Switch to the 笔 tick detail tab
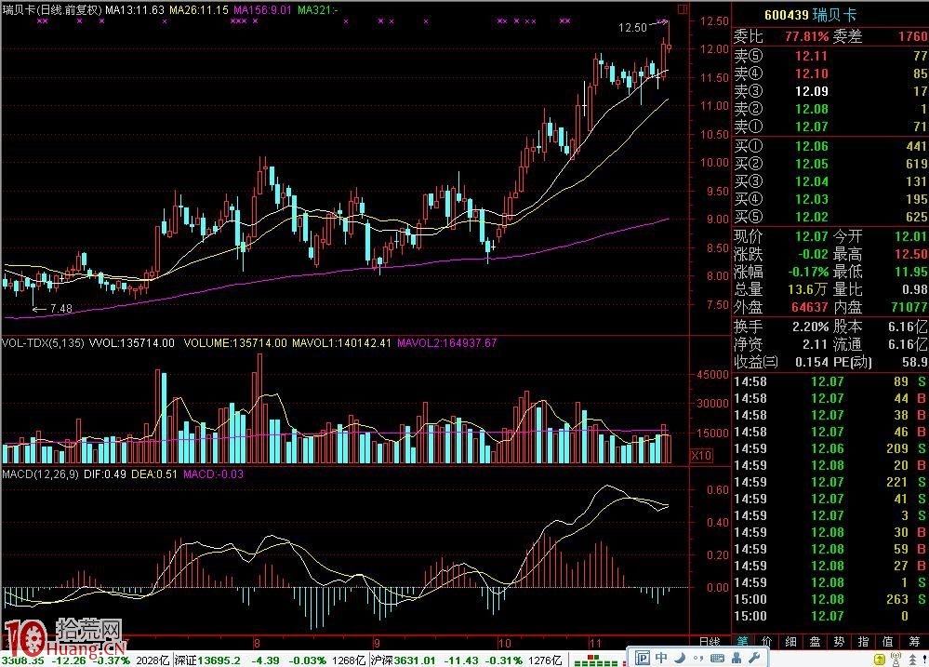 pos(742,641)
